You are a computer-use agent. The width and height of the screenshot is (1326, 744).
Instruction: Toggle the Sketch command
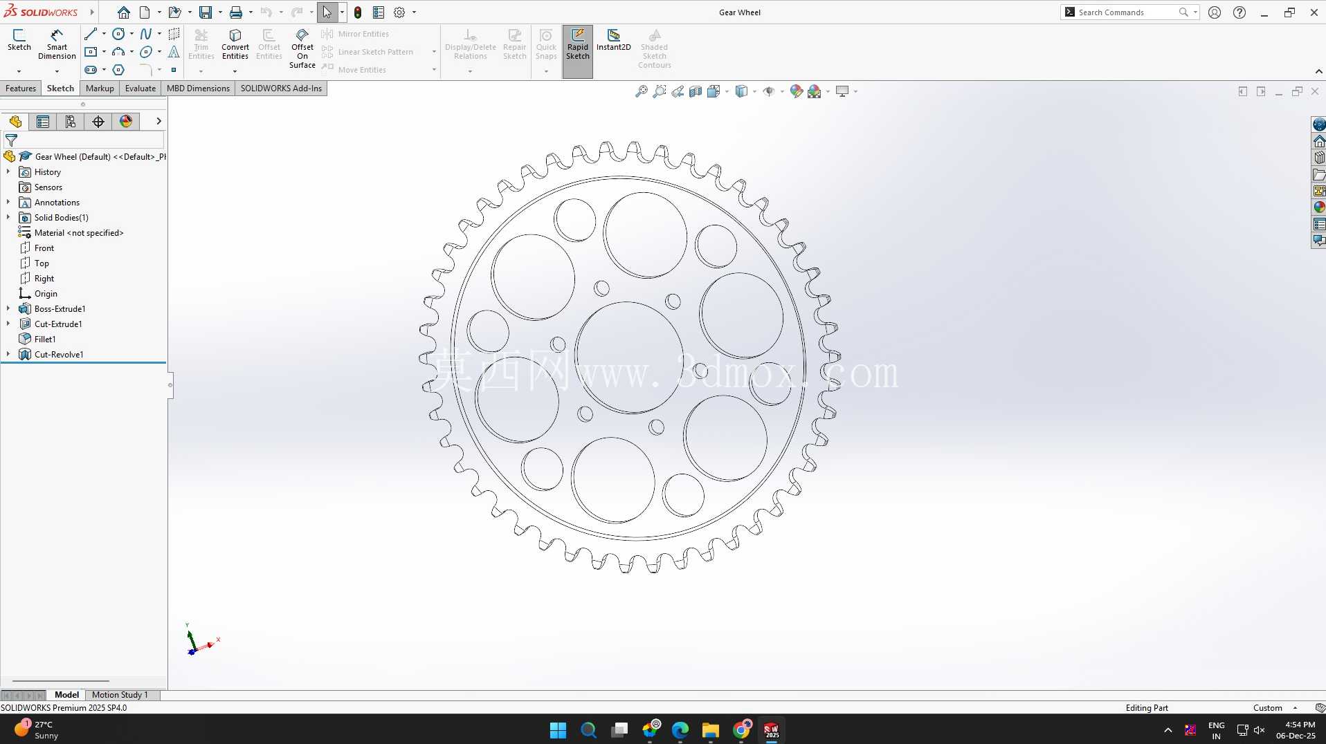point(19,40)
